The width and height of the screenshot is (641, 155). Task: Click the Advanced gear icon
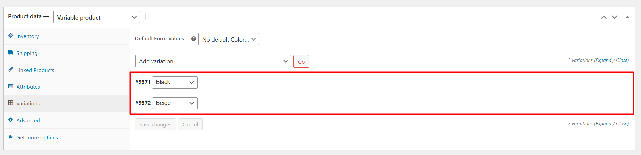coord(11,120)
